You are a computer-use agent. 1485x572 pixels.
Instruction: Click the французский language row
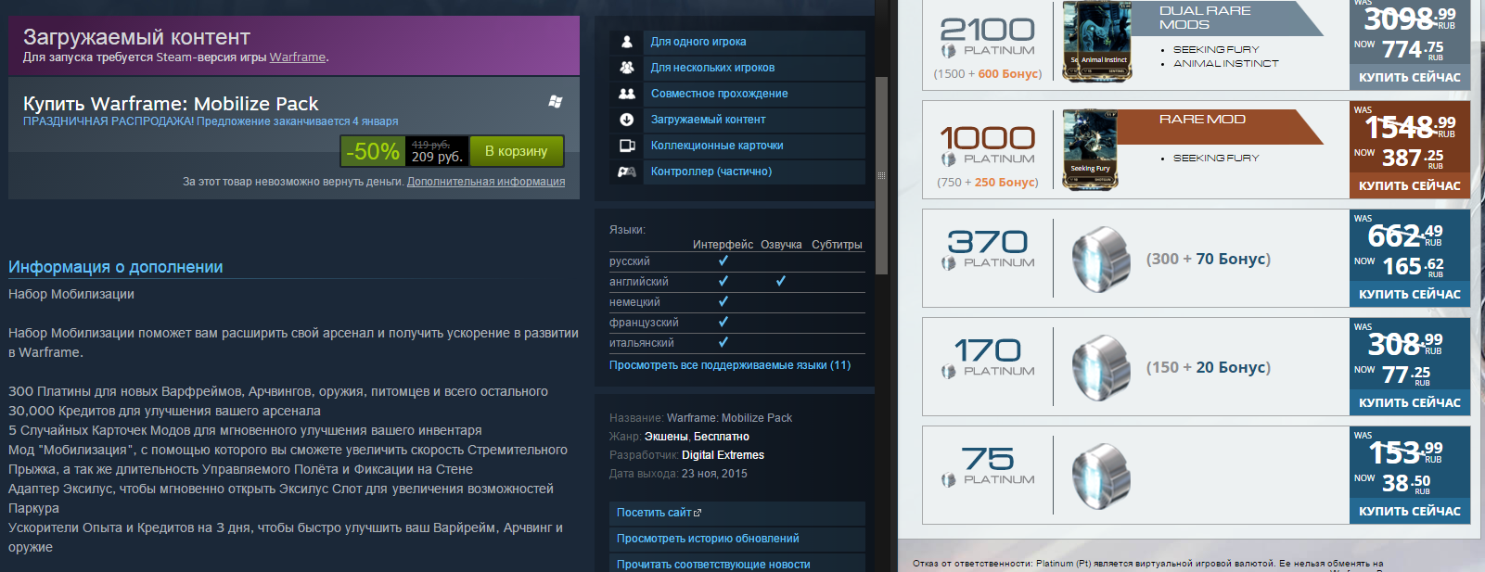click(x=737, y=323)
